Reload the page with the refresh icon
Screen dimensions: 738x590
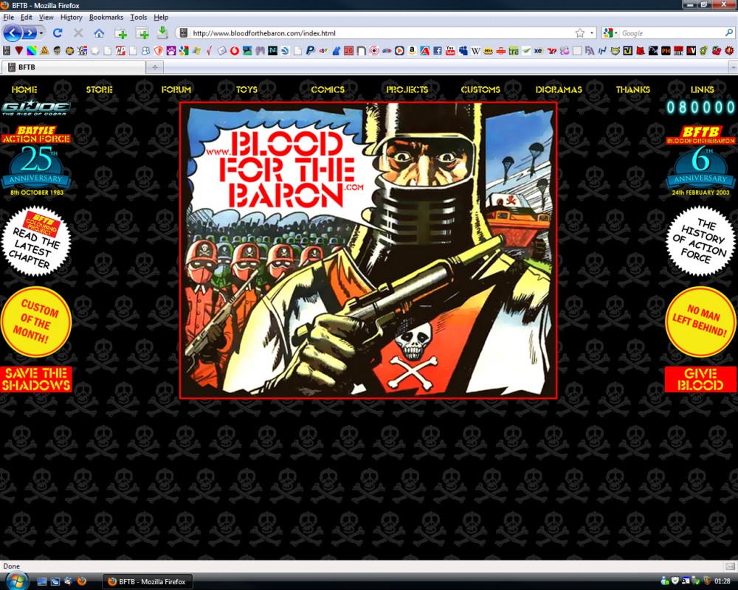(x=58, y=33)
